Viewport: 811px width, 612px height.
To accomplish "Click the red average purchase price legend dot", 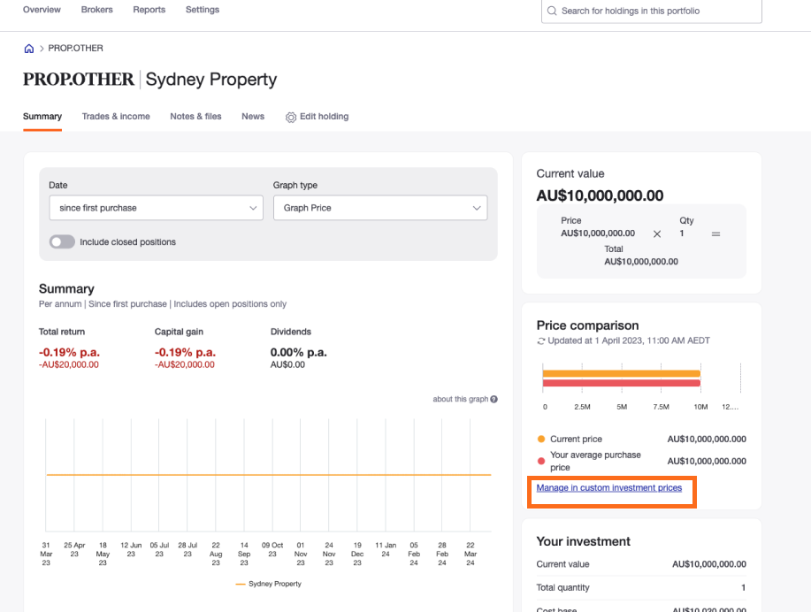I will click(541, 461).
